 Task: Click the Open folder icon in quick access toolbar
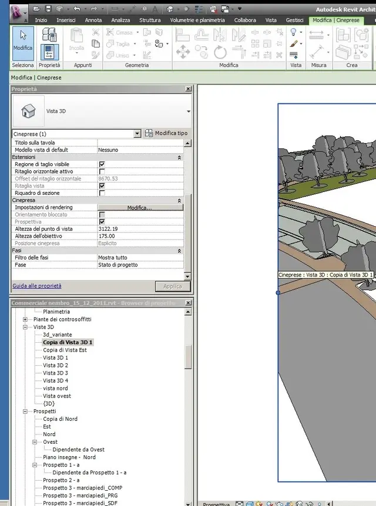pos(36,9)
